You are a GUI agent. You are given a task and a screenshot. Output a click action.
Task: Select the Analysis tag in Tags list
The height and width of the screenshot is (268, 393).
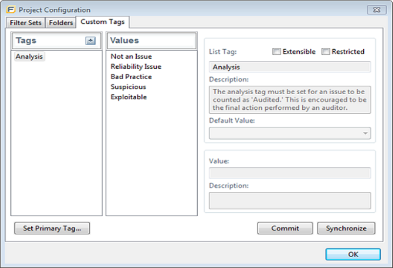(x=29, y=57)
